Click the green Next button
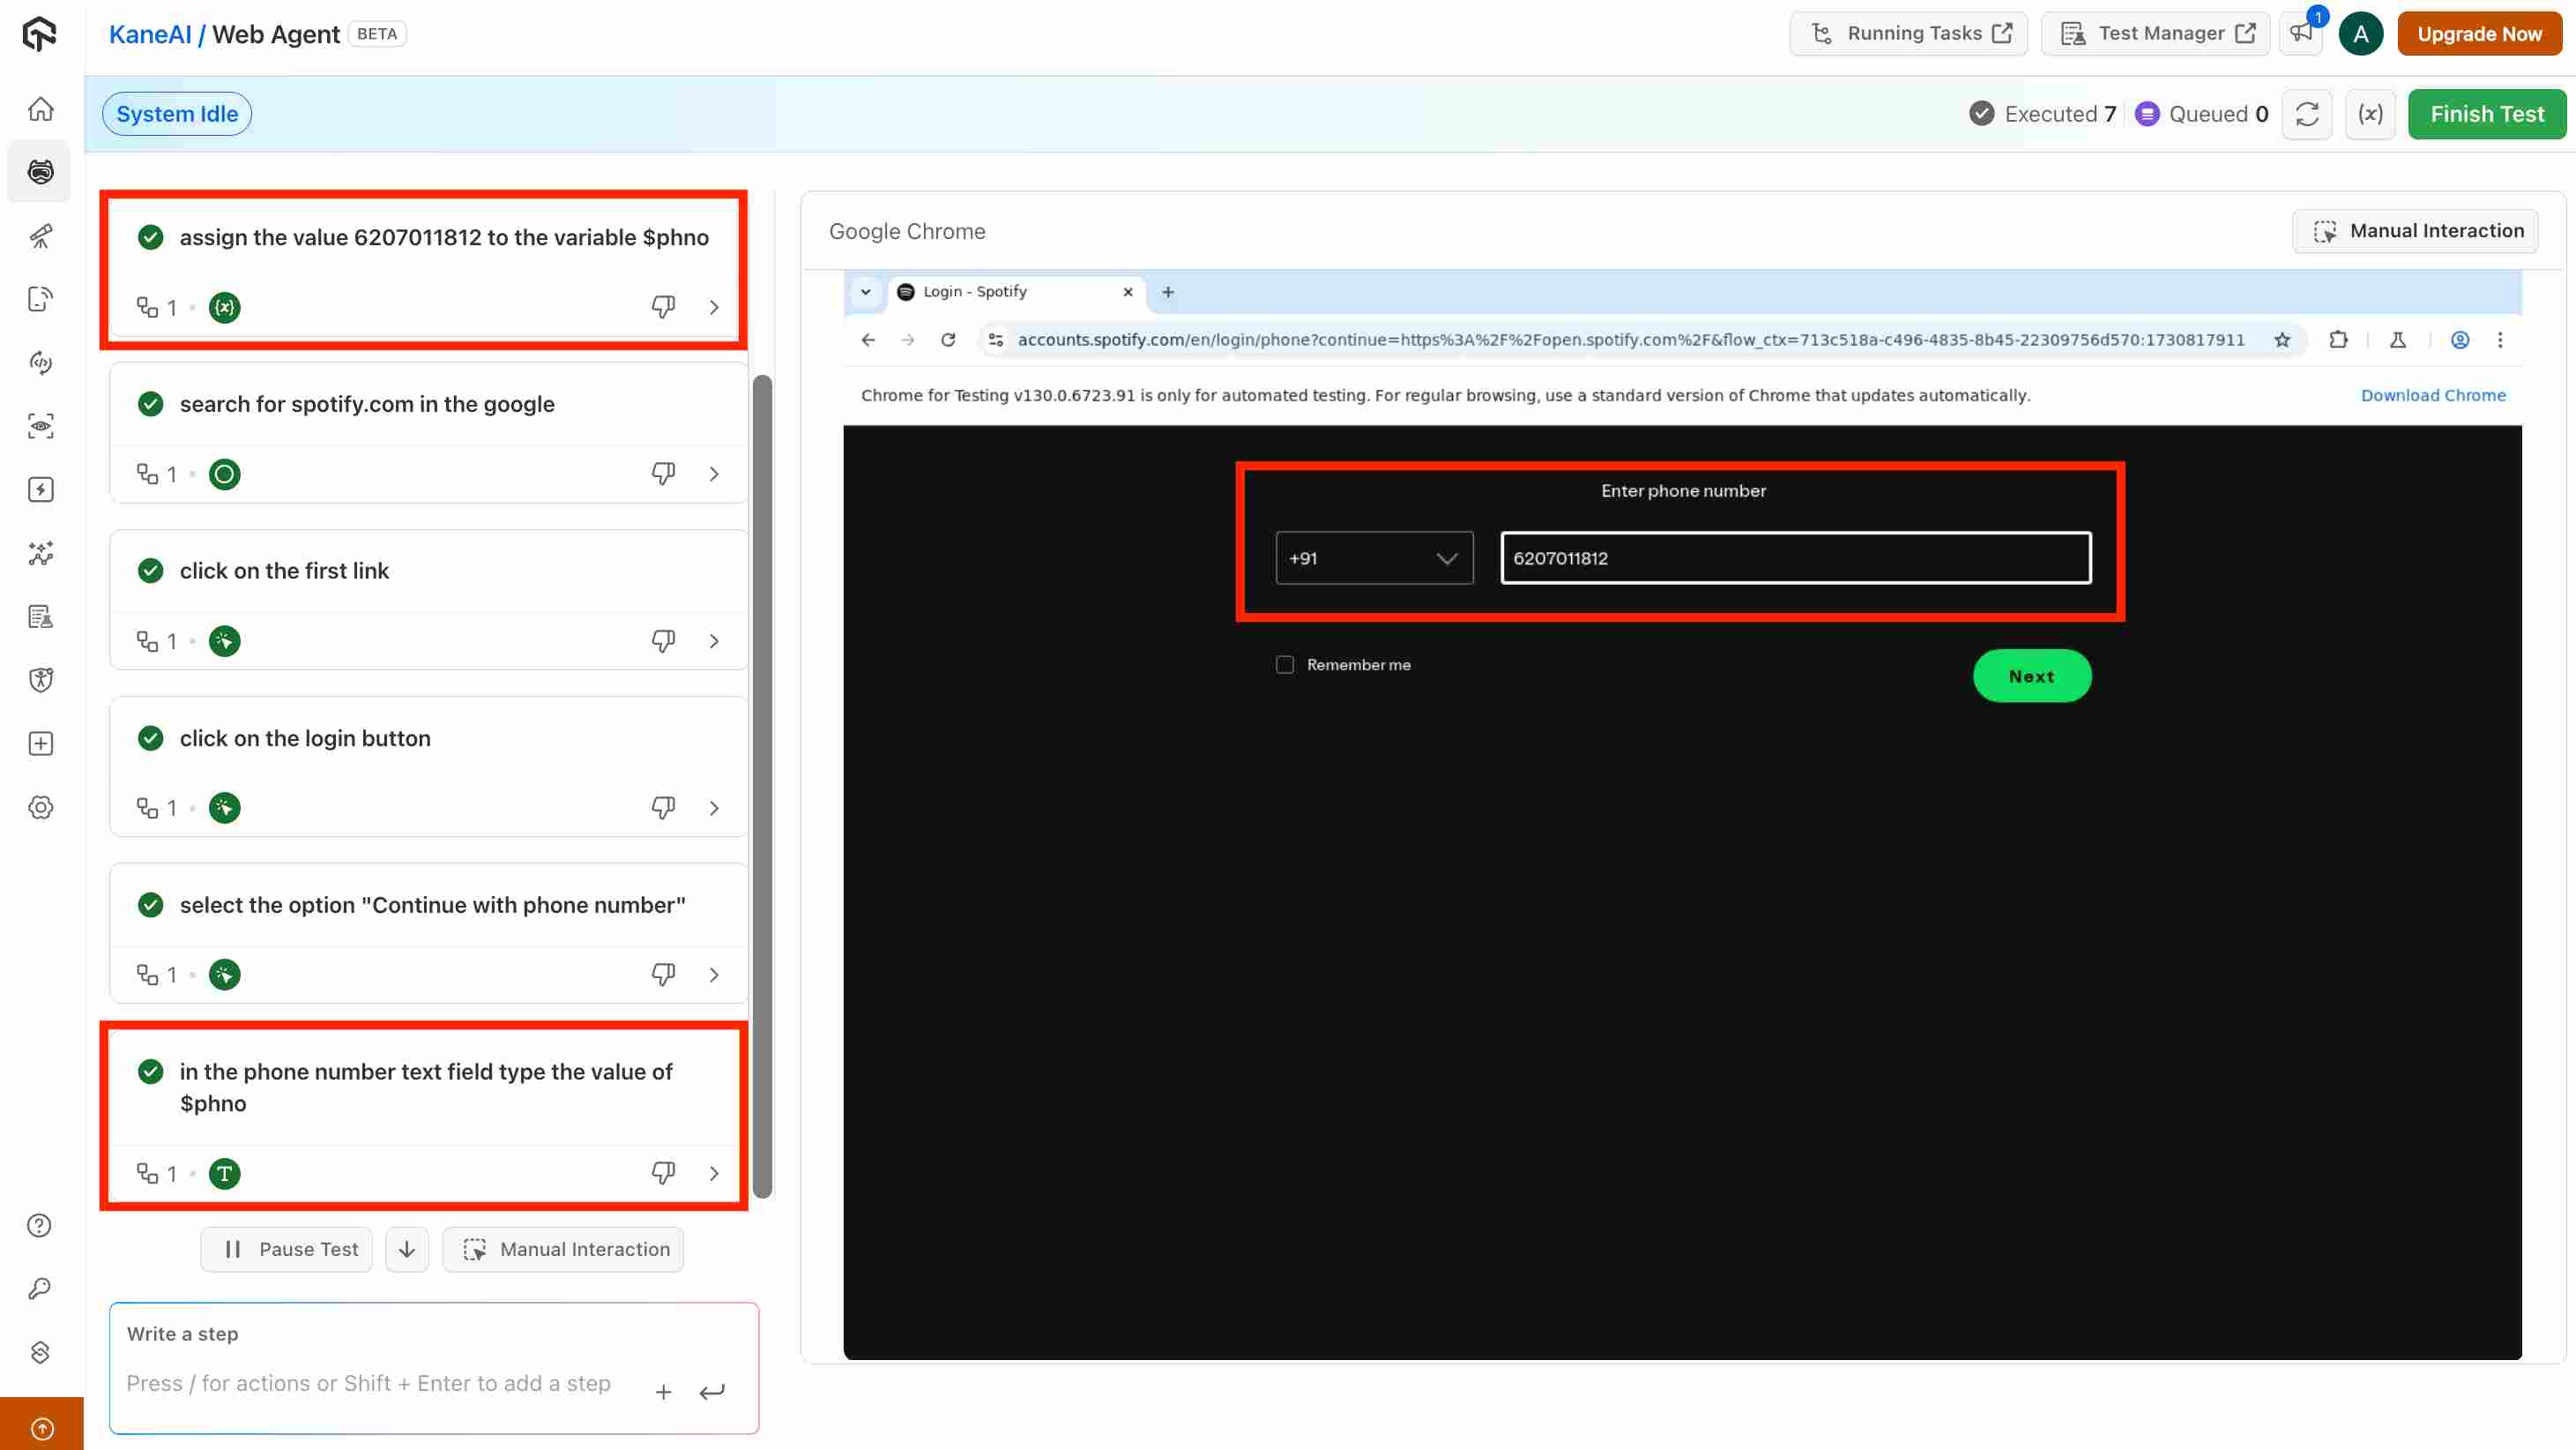The width and height of the screenshot is (2576, 1450). coord(2031,676)
